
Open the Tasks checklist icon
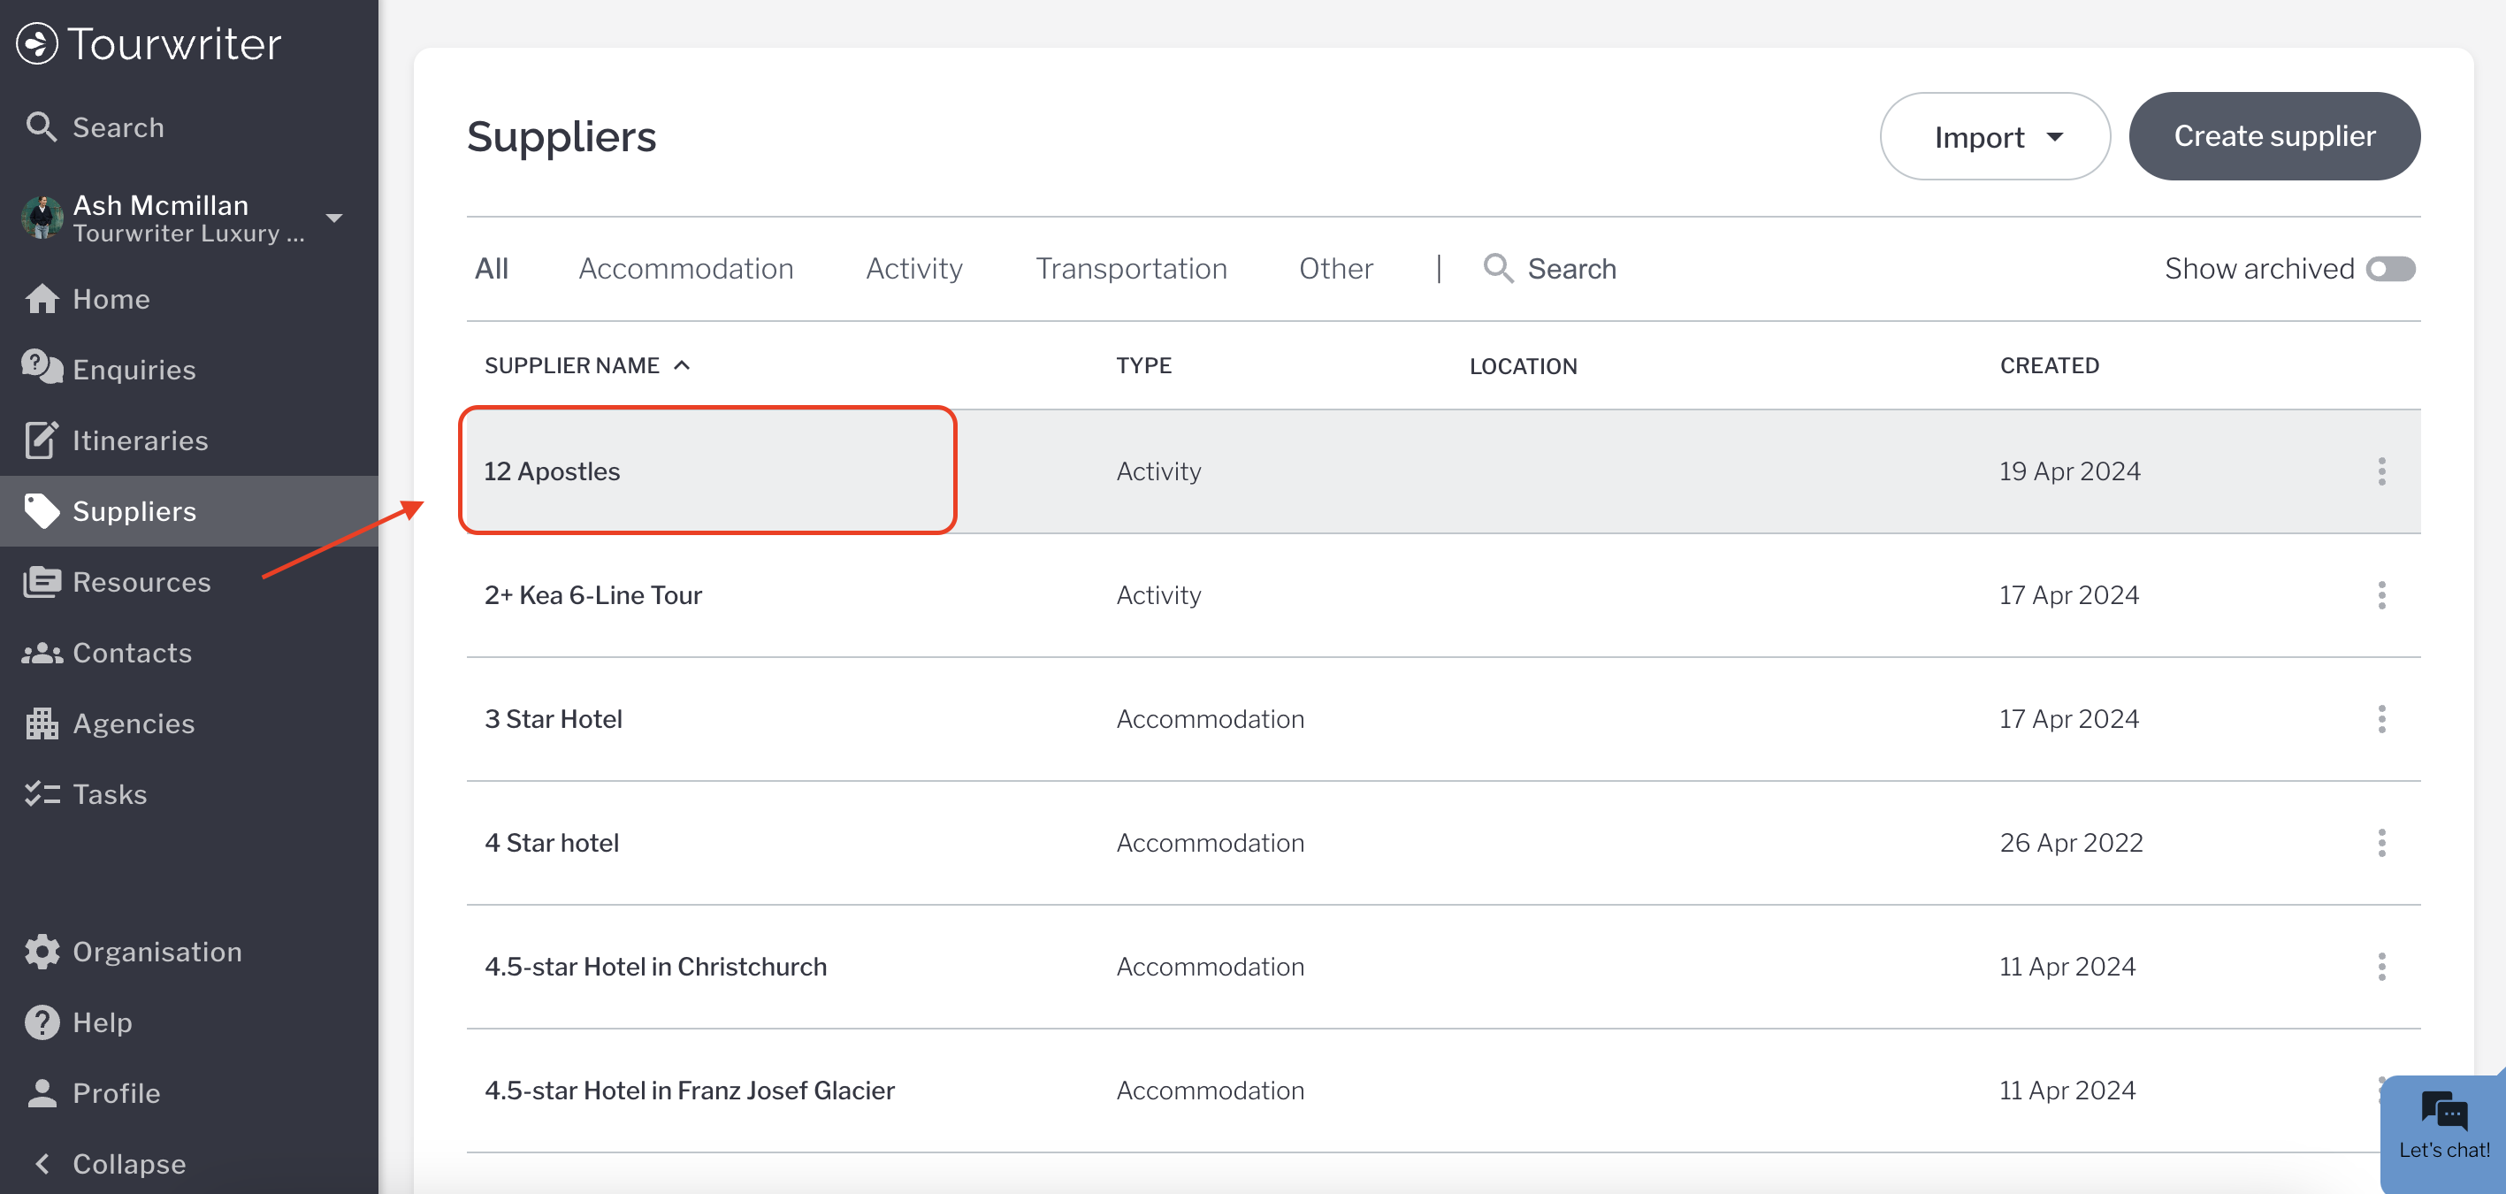[x=42, y=794]
